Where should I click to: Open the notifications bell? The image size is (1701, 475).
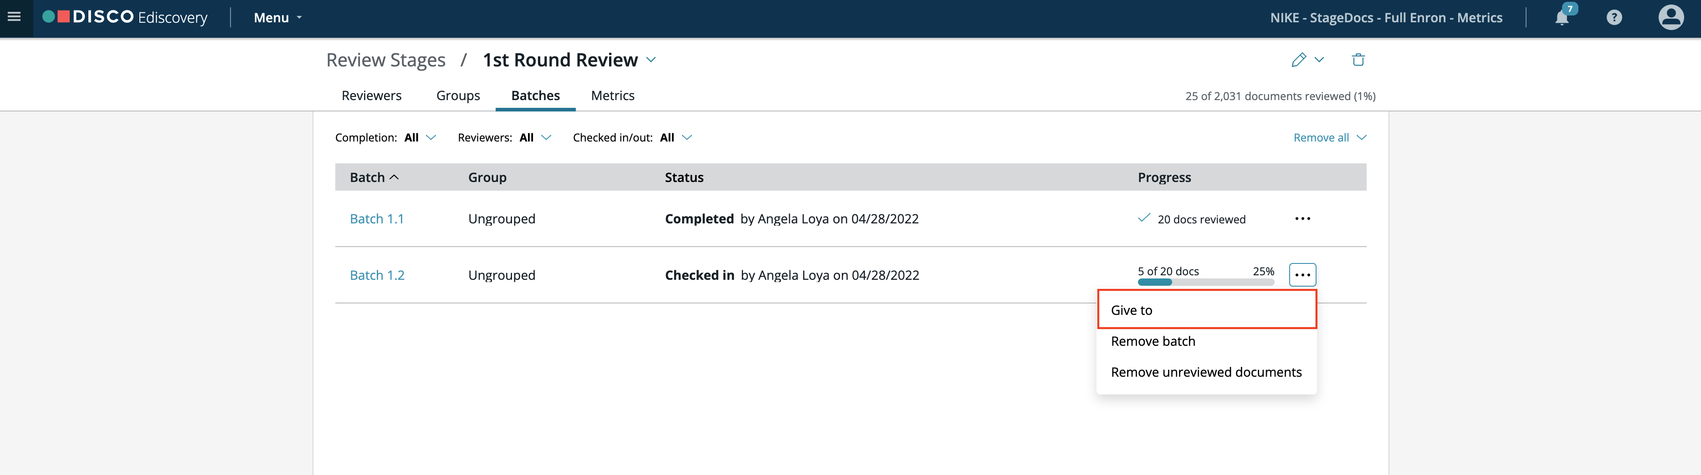[x=1563, y=16]
